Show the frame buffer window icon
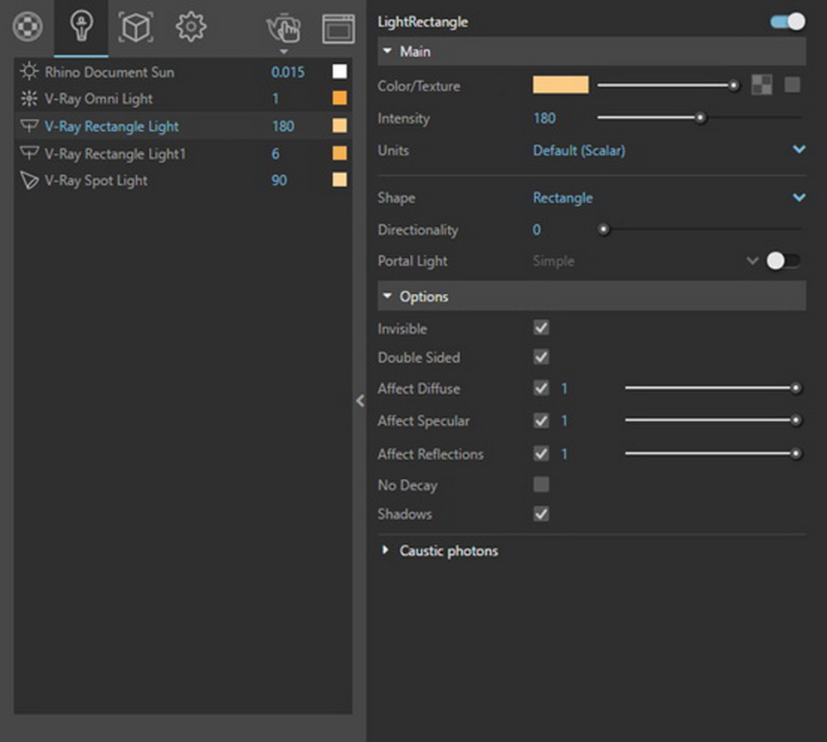Viewport: 827px width, 742px height. (339, 28)
